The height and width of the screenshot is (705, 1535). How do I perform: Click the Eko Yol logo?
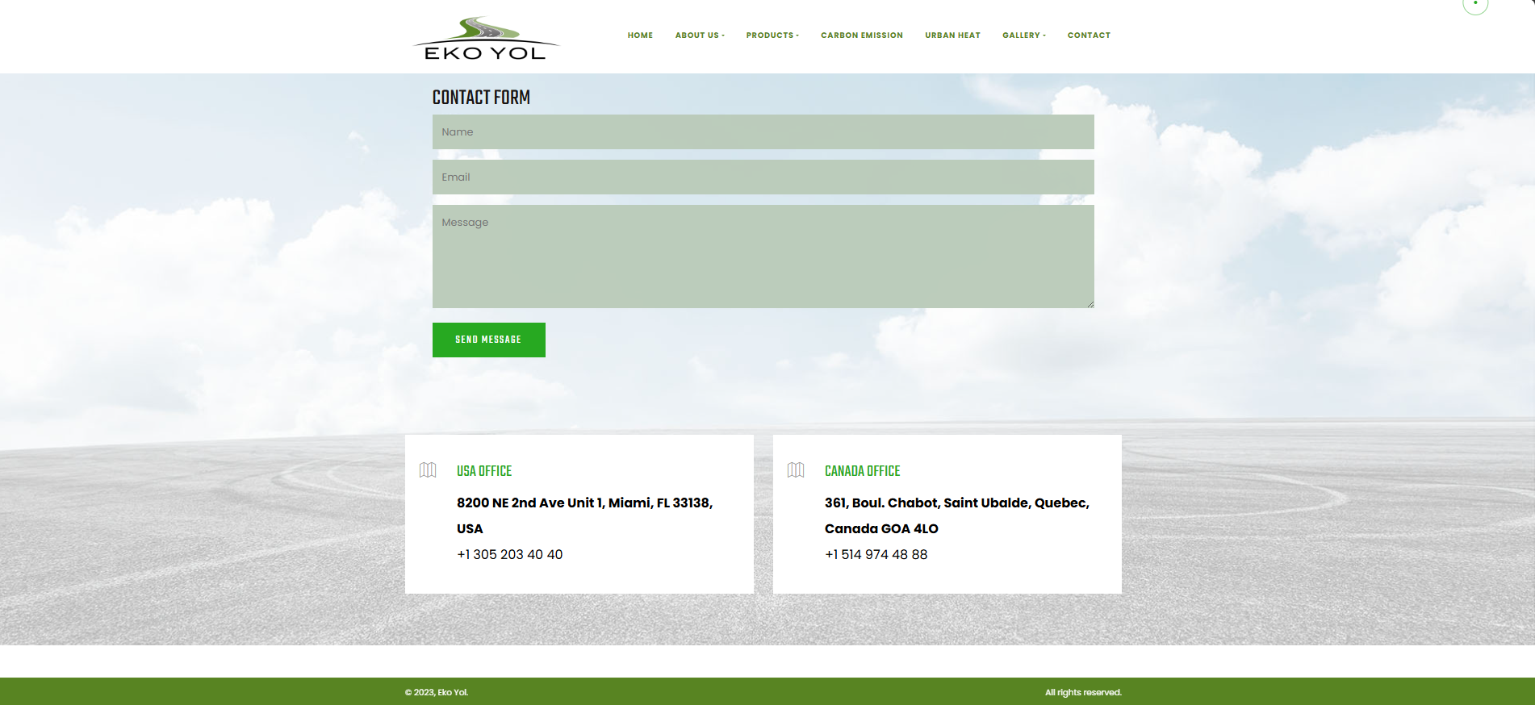pos(486,39)
